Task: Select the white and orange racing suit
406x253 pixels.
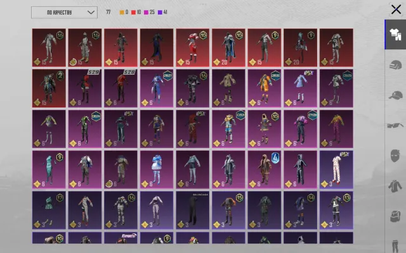Action: (85, 210)
